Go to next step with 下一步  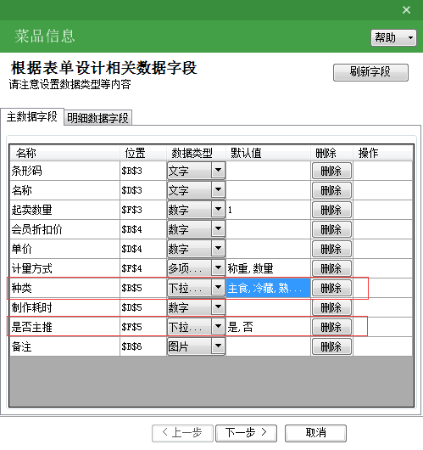tap(246, 433)
